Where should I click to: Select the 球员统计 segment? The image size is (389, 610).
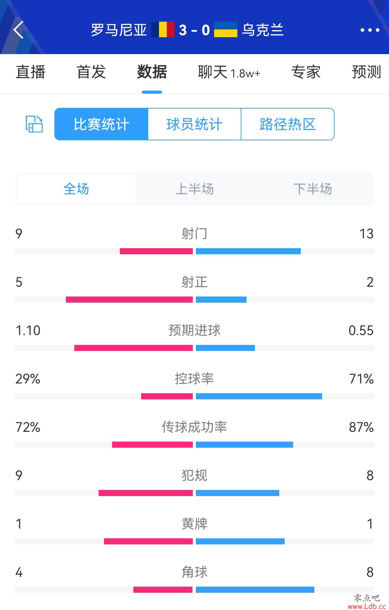pos(194,124)
